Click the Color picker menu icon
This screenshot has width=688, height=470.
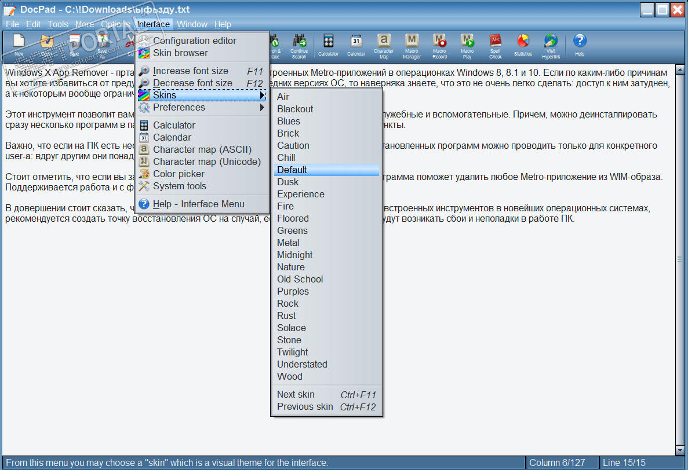(144, 174)
